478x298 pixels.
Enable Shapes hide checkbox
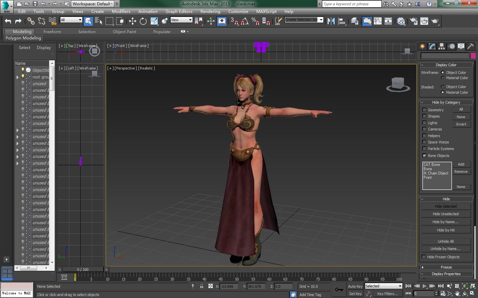(x=424, y=116)
